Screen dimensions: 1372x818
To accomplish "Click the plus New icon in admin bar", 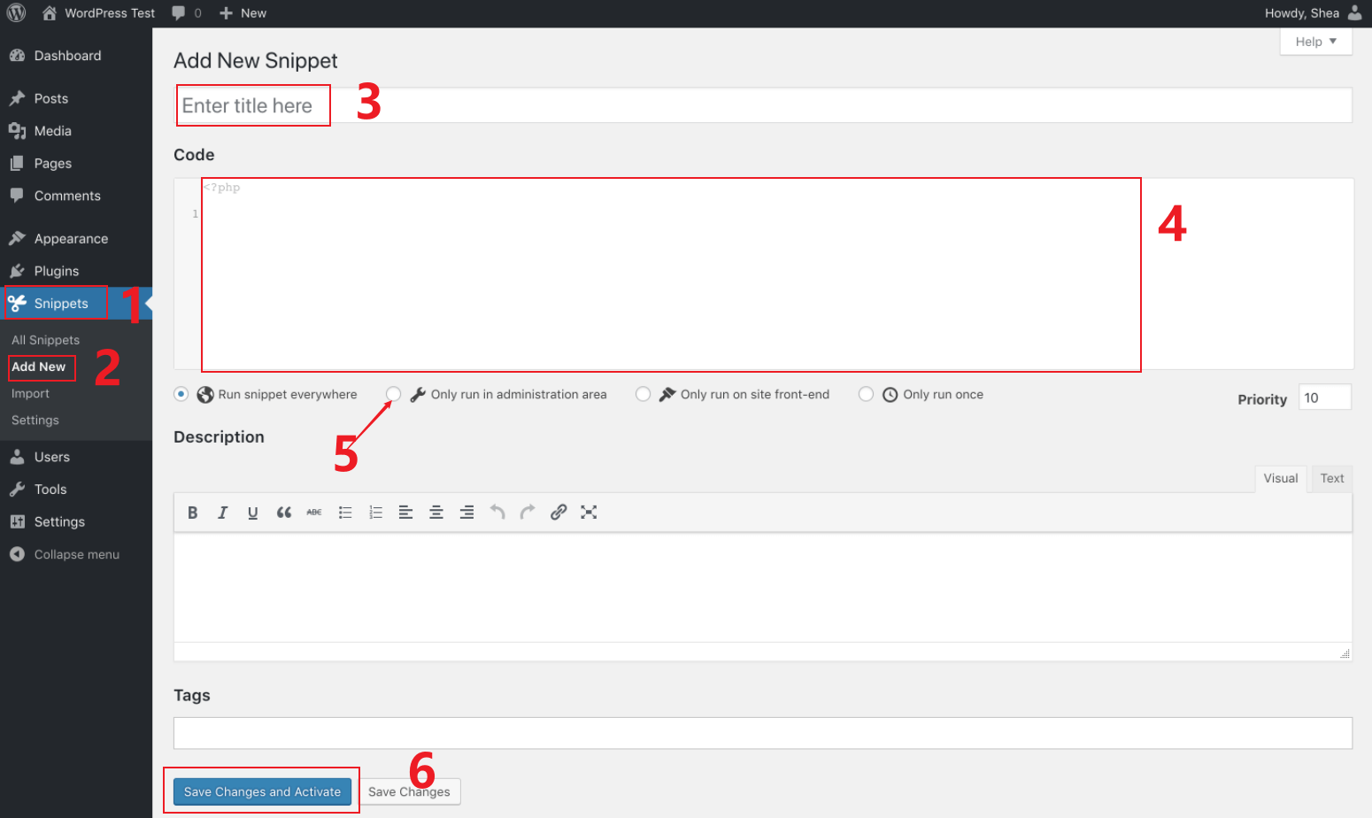I will click(x=226, y=13).
